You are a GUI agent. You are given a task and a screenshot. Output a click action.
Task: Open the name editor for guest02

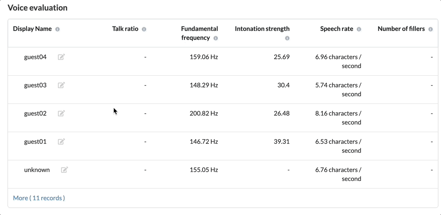(x=61, y=113)
